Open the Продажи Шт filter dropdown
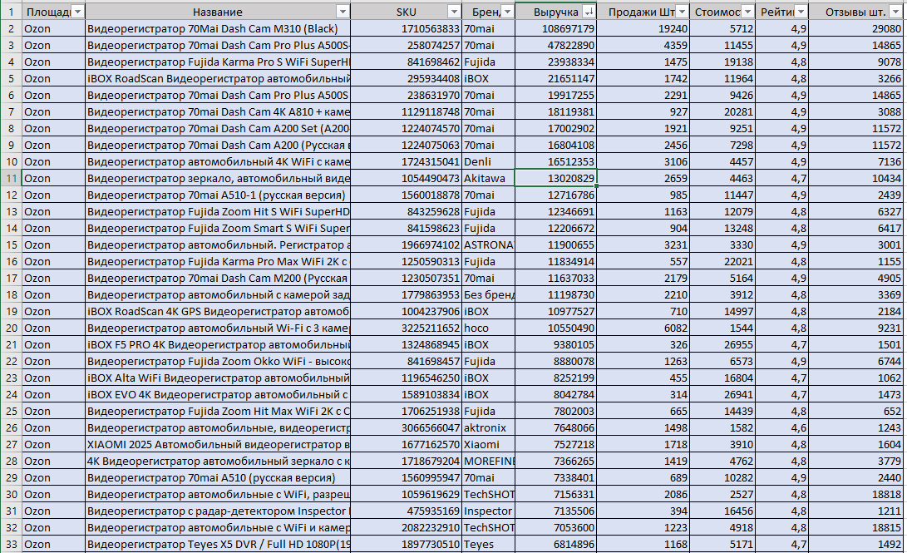Image resolution: width=907 pixels, height=553 pixels. point(682,12)
